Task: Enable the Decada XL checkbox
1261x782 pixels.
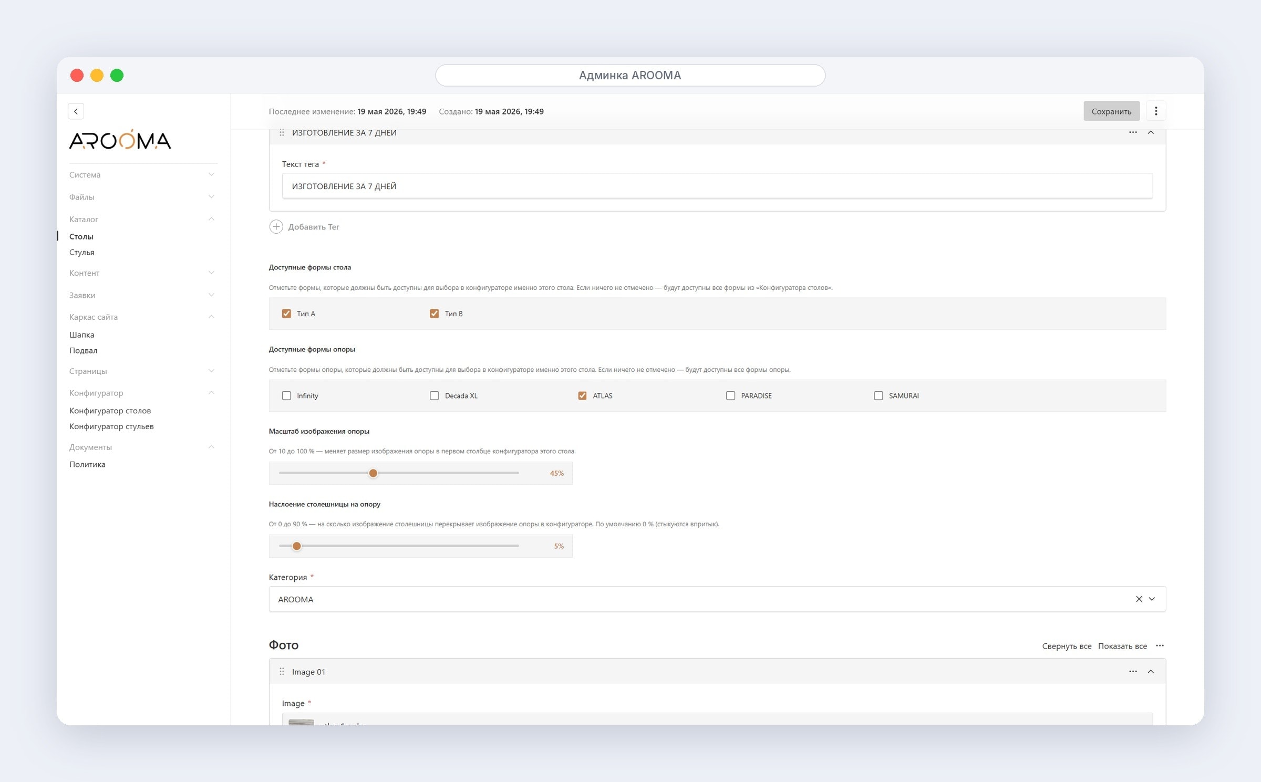Action: (x=434, y=395)
